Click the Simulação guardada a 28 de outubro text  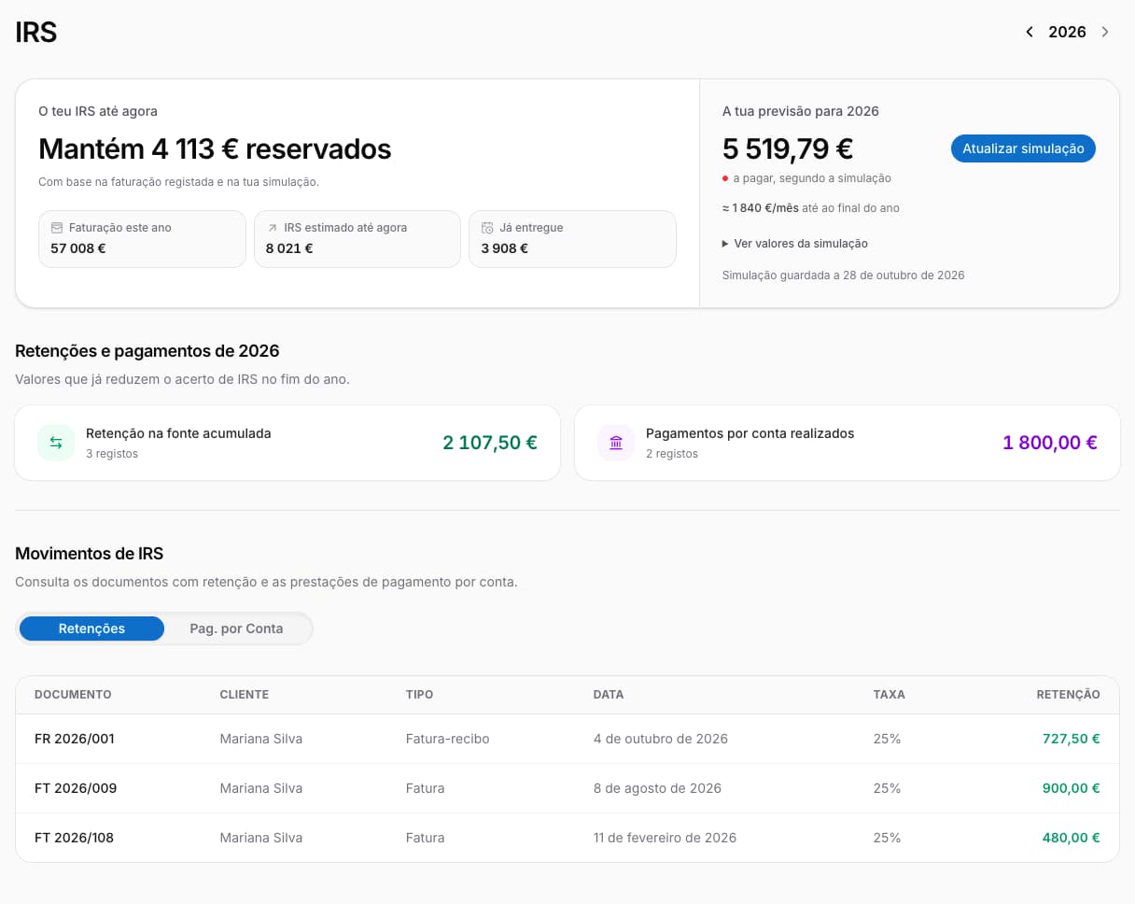[x=844, y=275]
